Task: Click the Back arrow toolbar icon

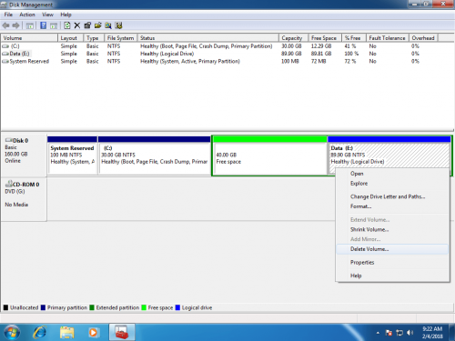Action: tap(5, 25)
